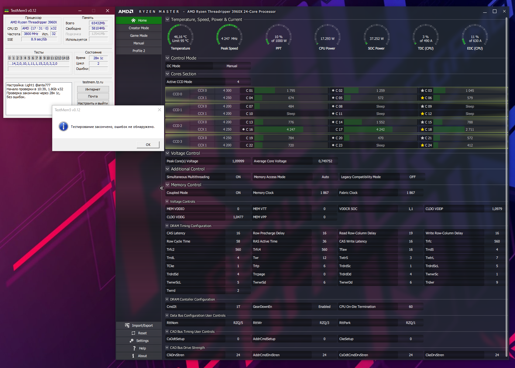The image size is (515, 368).
Task: Click the Import/Export icon
Action: tap(127, 325)
